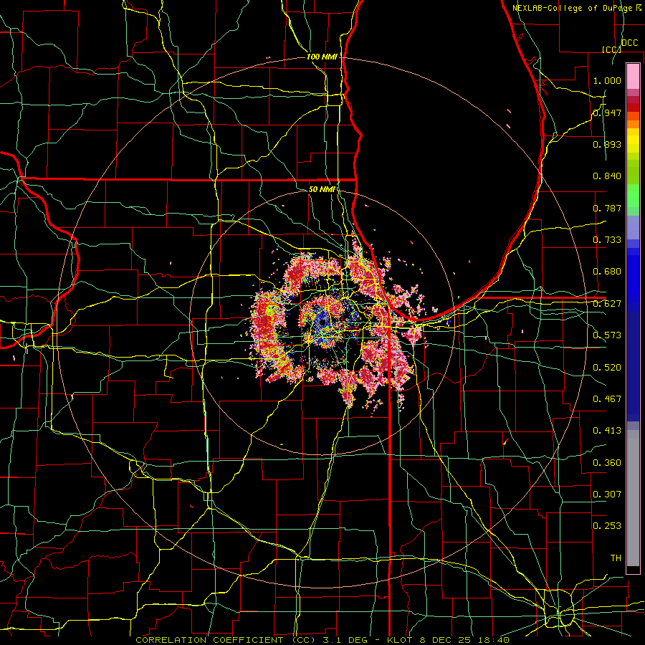645x645 pixels.
Task: Click the 'DCC' label above the color scale
Action: coord(629,43)
